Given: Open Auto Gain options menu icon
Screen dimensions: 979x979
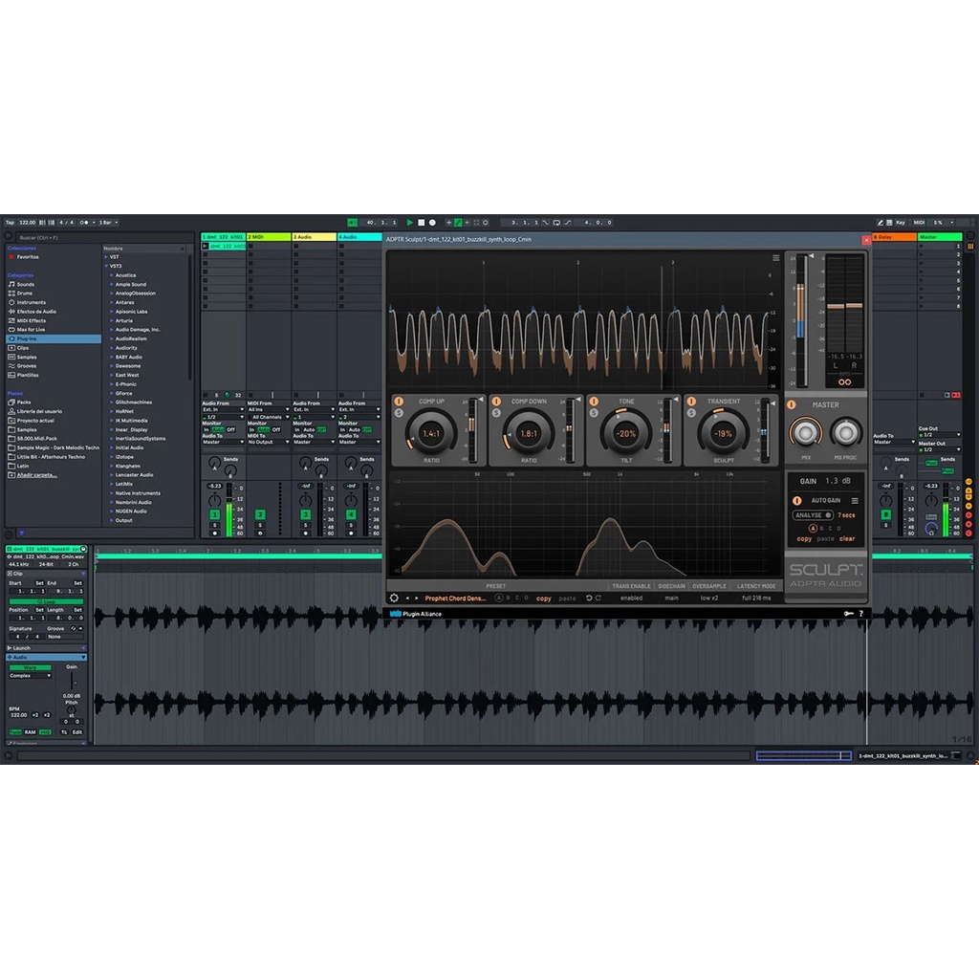Looking at the screenshot, I should (x=854, y=501).
